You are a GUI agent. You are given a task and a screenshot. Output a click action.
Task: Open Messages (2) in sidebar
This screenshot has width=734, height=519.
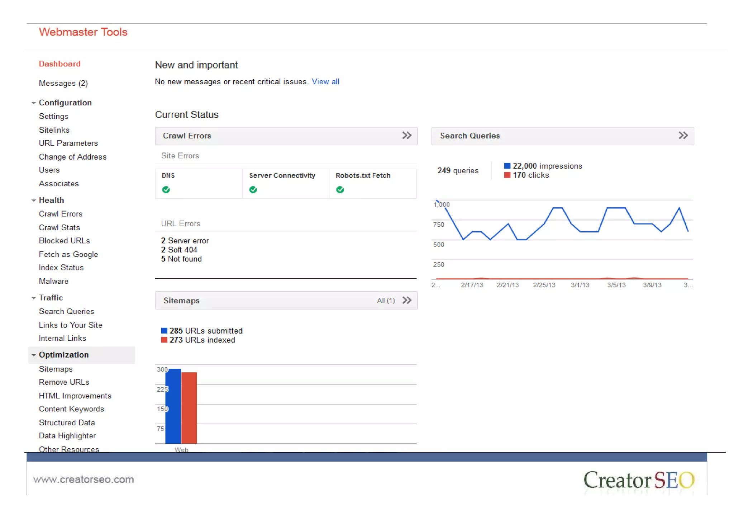coord(63,83)
